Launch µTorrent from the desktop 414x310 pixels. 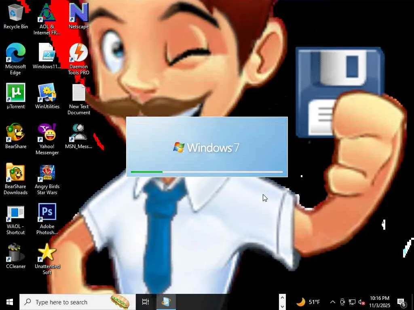[x=16, y=96]
